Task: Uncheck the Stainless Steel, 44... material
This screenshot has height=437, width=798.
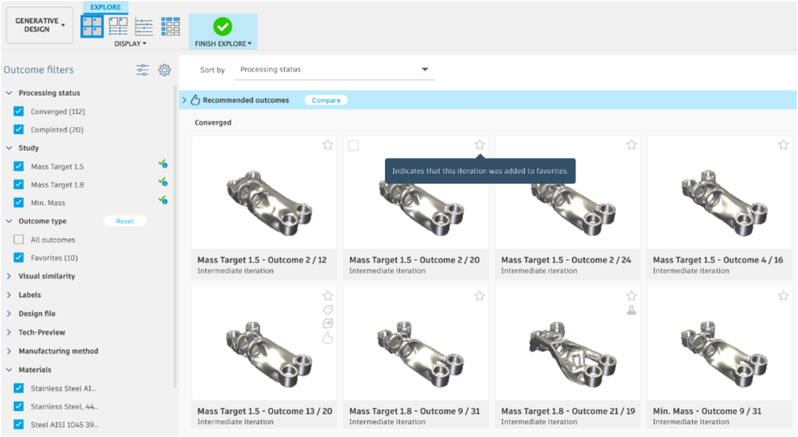Action: coord(19,406)
